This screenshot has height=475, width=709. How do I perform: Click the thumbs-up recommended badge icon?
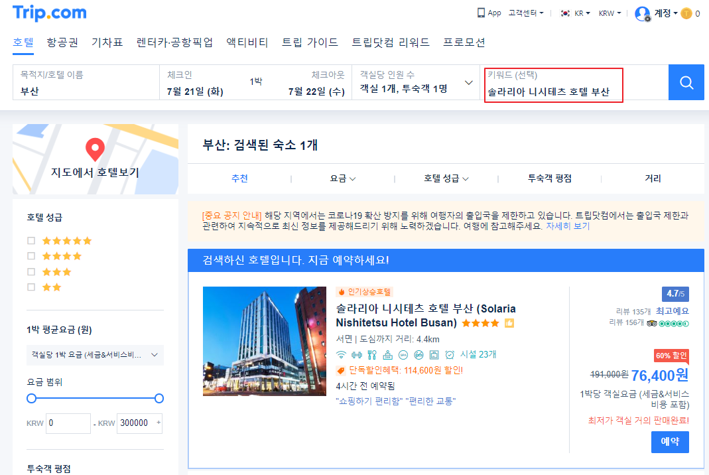coord(509,323)
